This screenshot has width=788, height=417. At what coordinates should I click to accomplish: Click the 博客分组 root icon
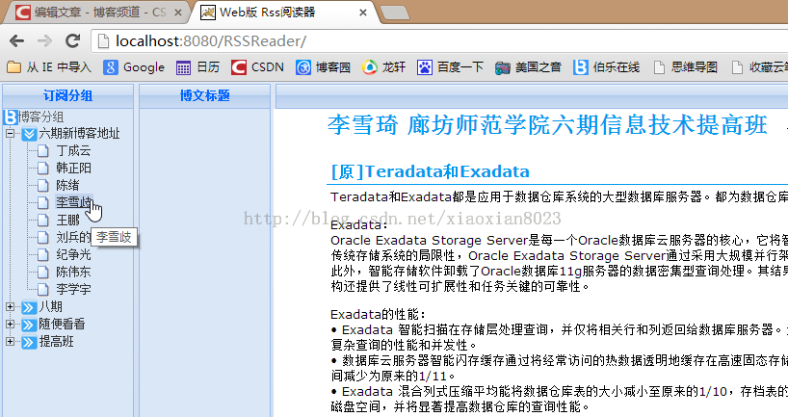pyautogui.click(x=10, y=117)
